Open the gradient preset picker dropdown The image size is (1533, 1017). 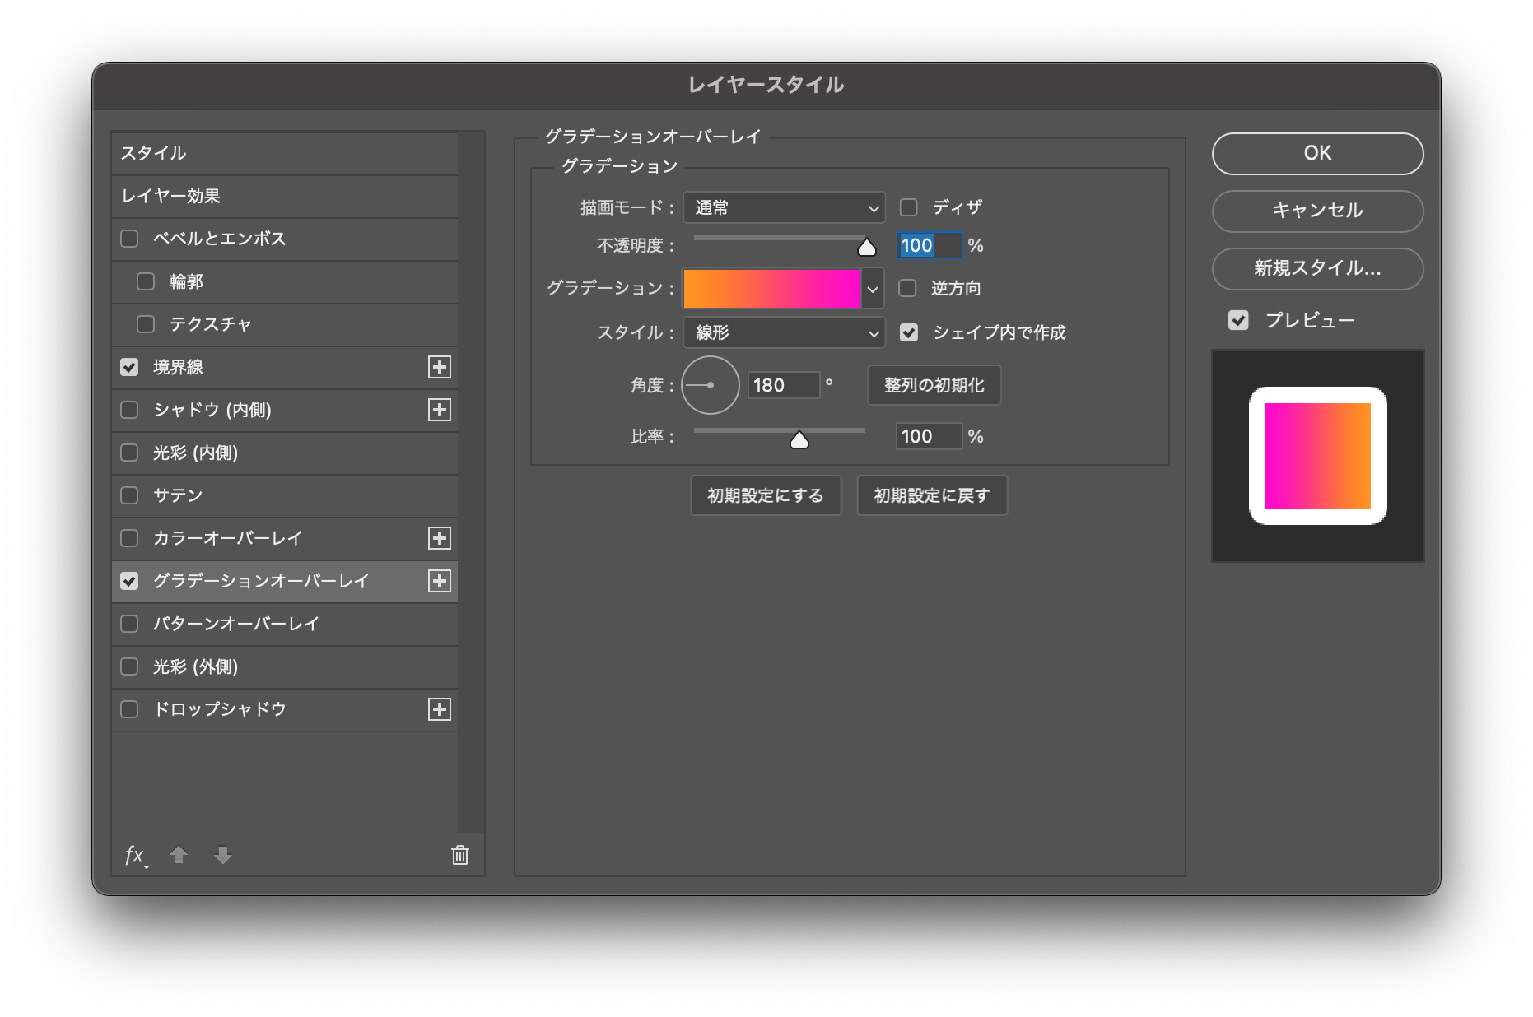tap(872, 289)
